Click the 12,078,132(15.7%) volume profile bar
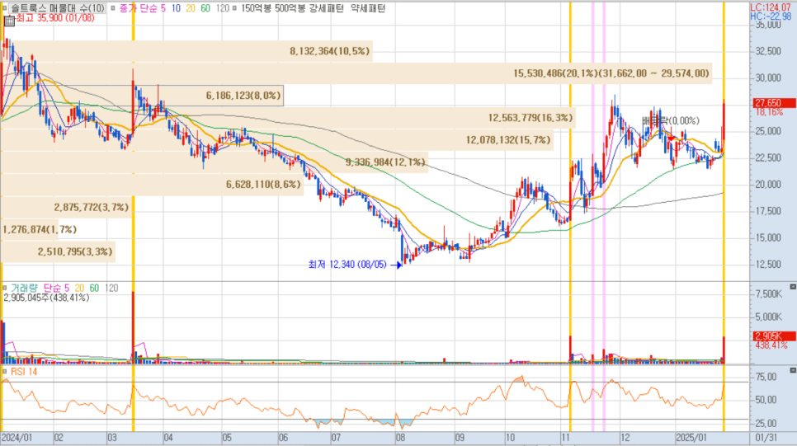The width and height of the screenshot is (797, 446). point(277,139)
